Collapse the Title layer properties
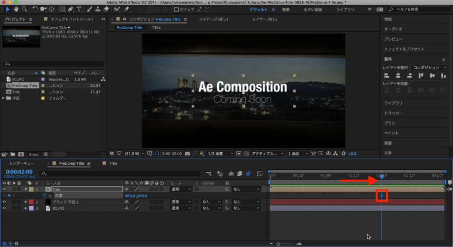 pos(26,189)
